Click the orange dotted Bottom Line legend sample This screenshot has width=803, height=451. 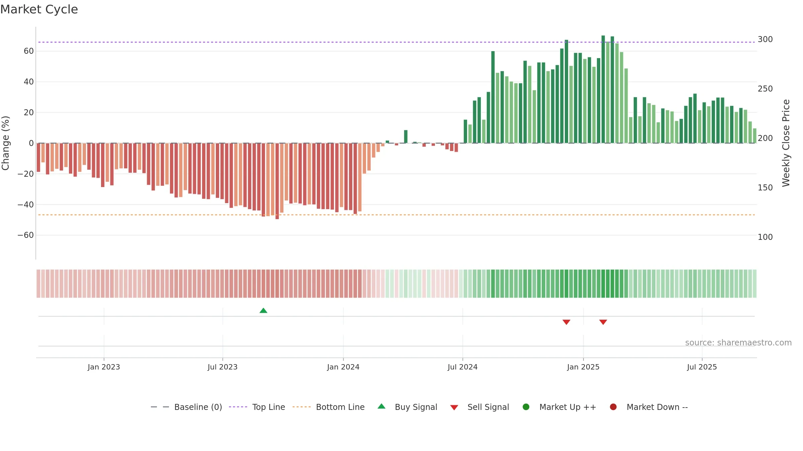point(301,407)
